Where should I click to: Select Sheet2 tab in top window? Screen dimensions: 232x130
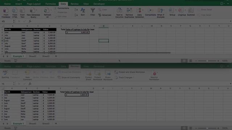pyautogui.click(x=33, y=56)
